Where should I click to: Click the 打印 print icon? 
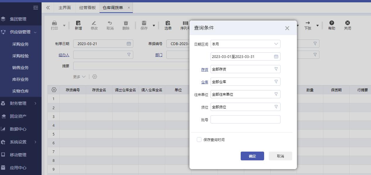[54, 23]
